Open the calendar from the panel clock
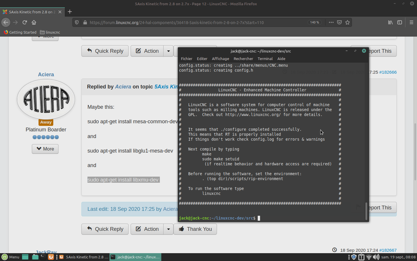This screenshot has height=261, width=417. pos(398,257)
